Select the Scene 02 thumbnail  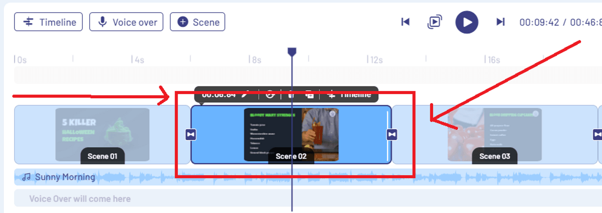291,134
